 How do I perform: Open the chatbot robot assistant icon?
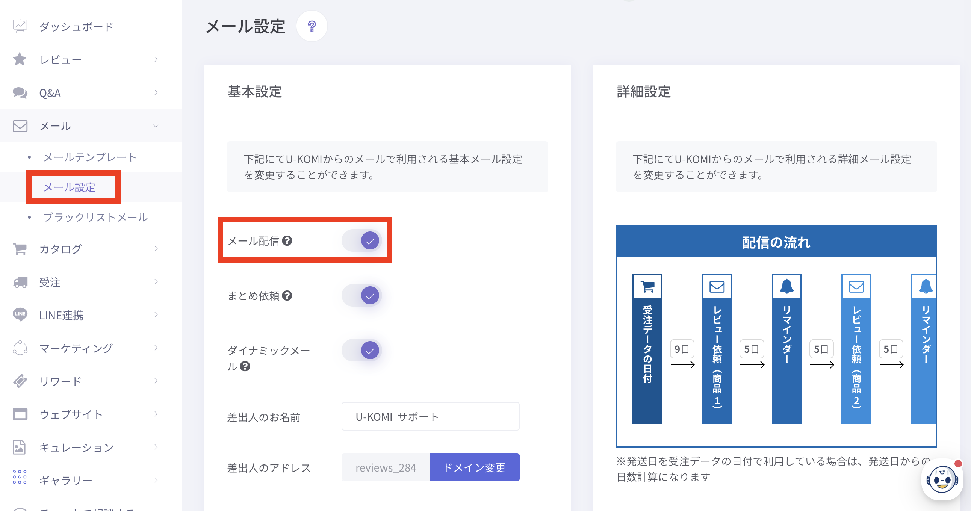click(x=942, y=479)
